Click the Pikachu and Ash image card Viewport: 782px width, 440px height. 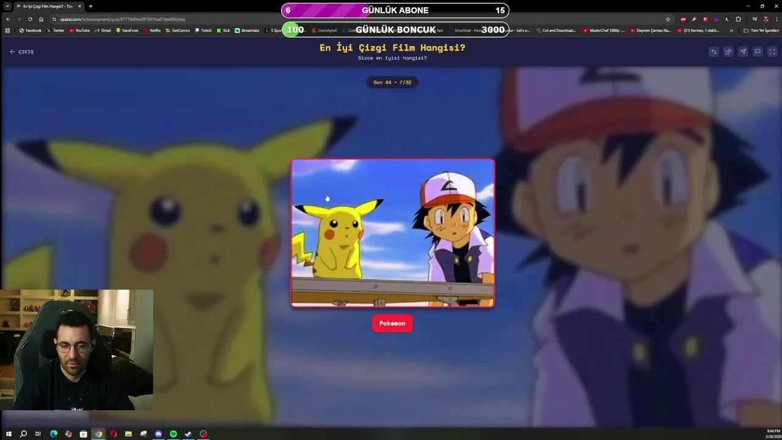pyautogui.click(x=393, y=233)
